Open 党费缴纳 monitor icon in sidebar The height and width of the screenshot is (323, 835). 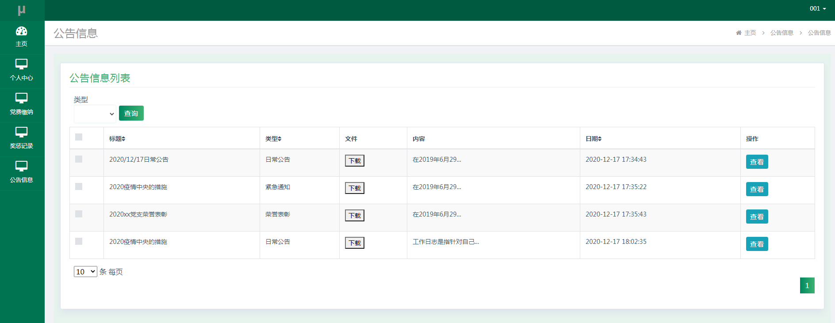[x=21, y=99]
